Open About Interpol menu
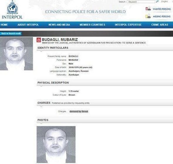Screen dimensions: 173x164 28,25
